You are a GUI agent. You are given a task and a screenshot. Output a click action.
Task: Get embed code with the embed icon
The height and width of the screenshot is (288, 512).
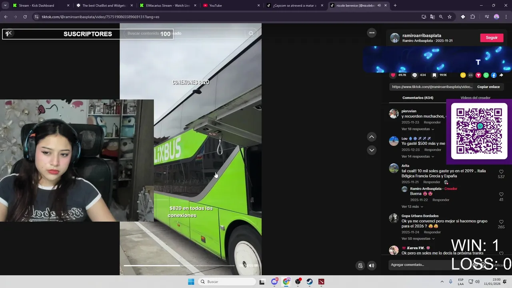470,75
